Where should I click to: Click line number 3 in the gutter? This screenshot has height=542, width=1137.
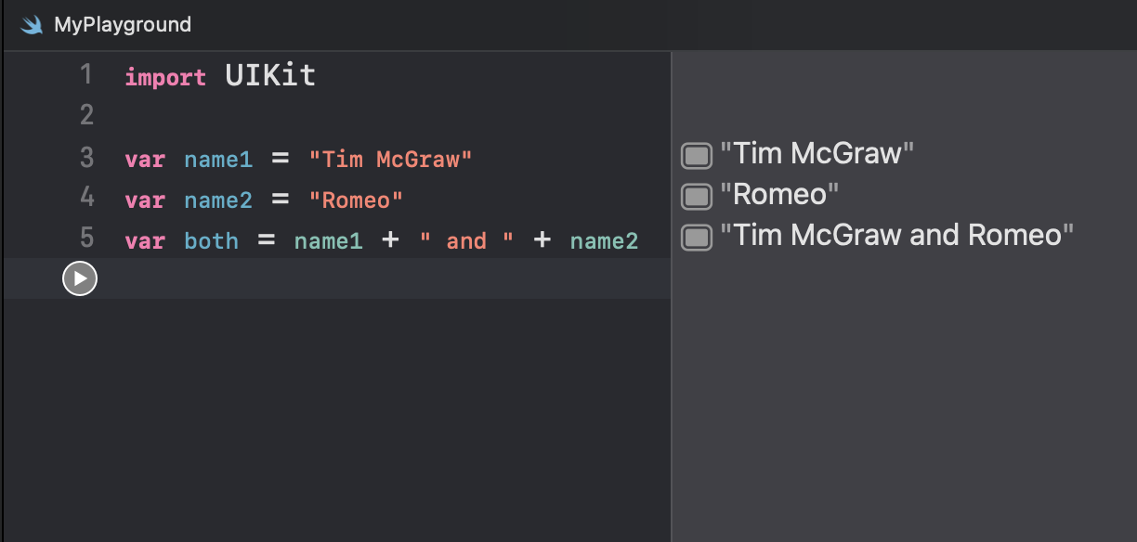click(86, 157)
